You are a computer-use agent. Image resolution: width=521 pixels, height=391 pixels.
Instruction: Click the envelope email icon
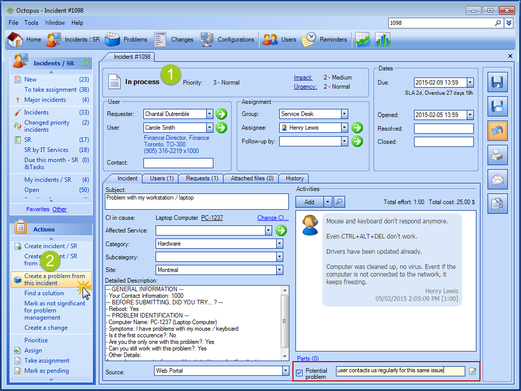coord(497,179)
